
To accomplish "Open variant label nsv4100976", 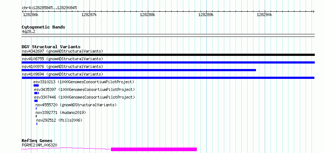I will (62, 66).
